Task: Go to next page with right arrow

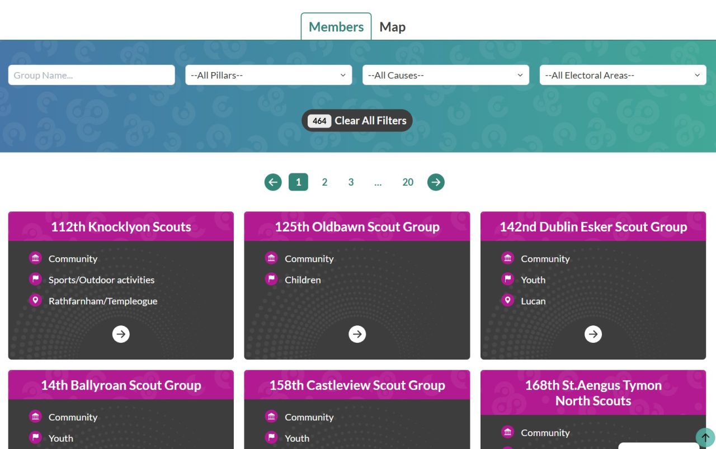Action: point(436,182)
